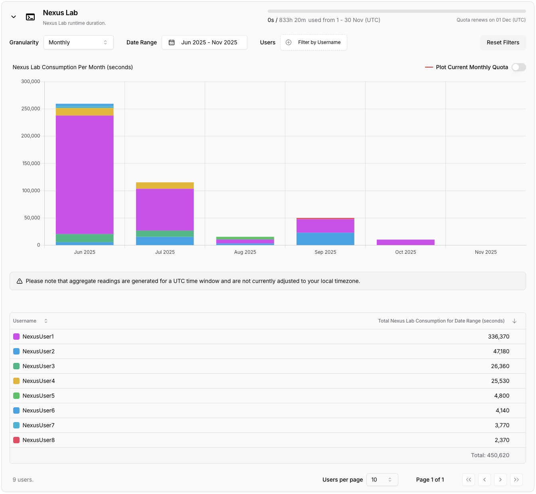Click the NexusUser8 red color swatch
Screen dimensions: 536x494
tap(16, 440)
